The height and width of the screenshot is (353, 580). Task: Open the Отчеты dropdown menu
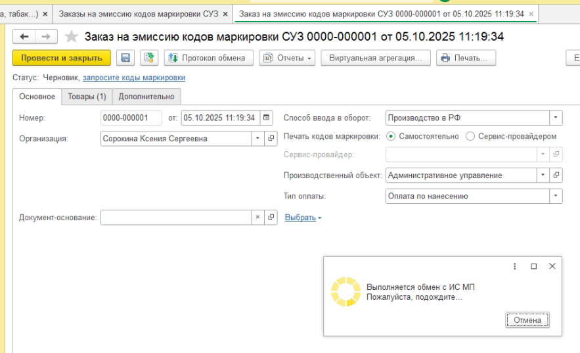[288, 58]
